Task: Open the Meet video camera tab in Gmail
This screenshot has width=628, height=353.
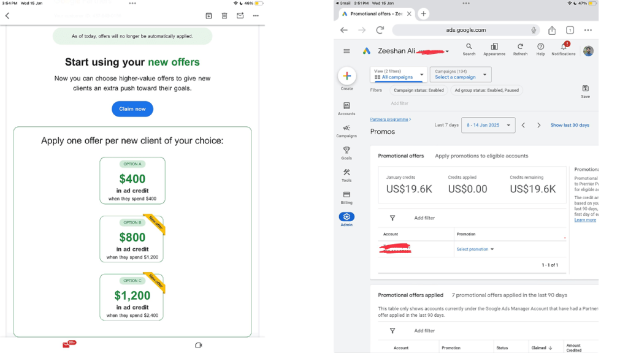Action: (x=199, y=345)
